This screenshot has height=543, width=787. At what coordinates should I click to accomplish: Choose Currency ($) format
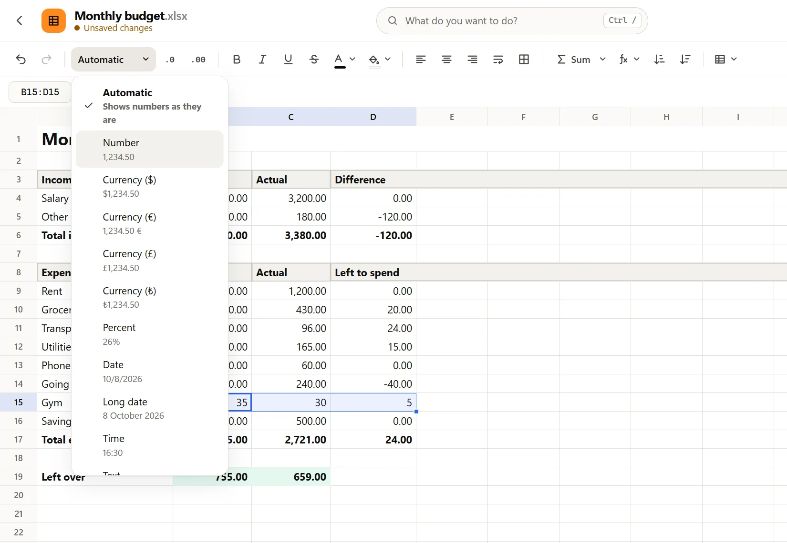point(150,186)
